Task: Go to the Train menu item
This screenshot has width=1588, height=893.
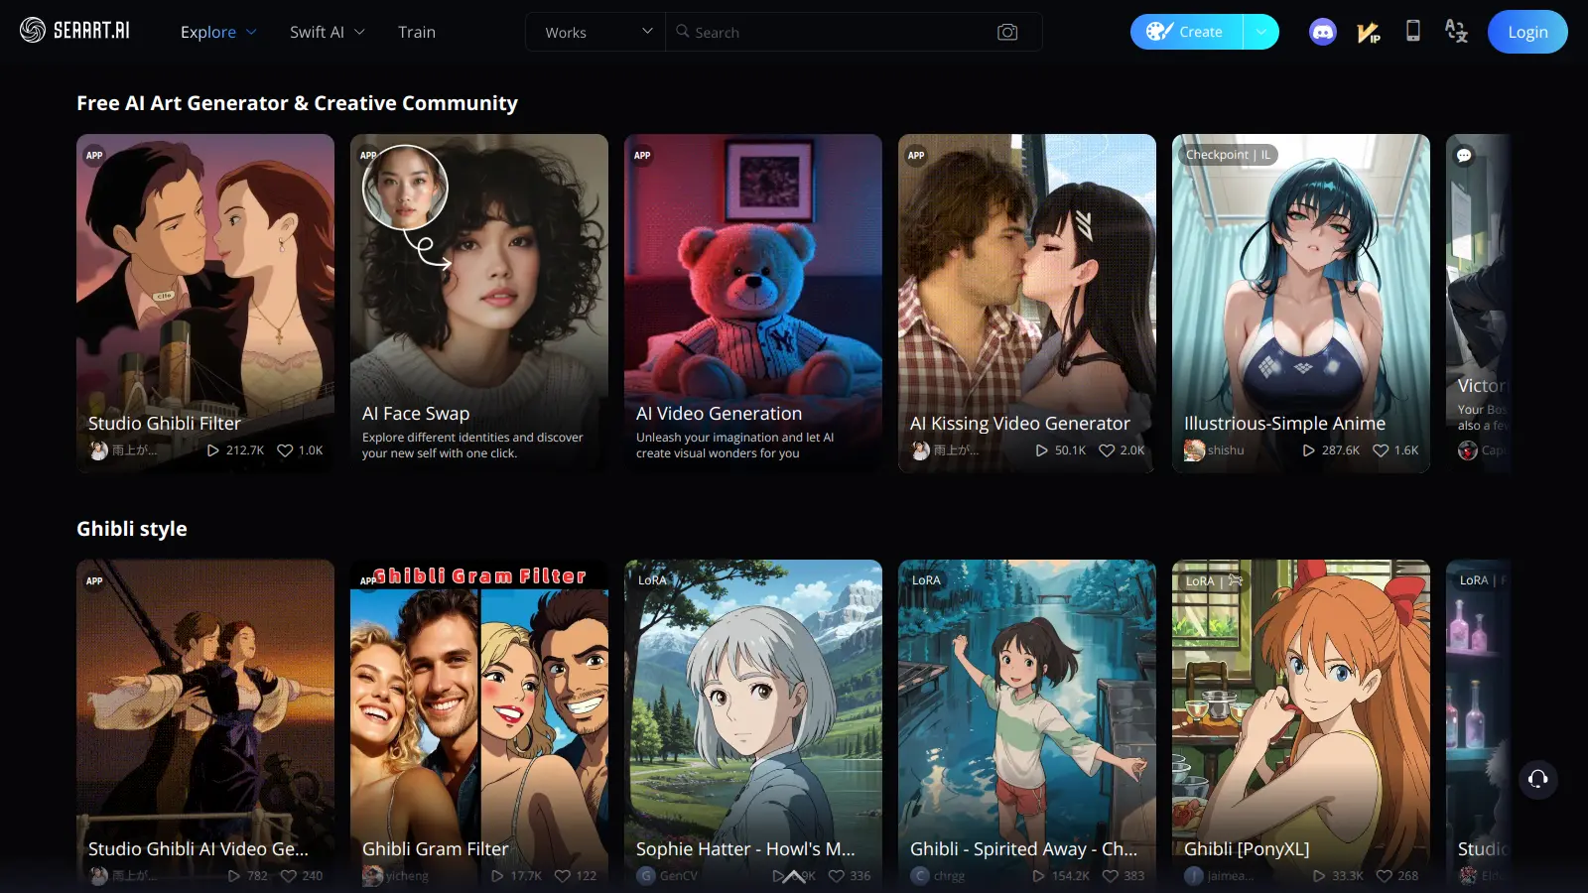Action: click(x=417, y=32)
